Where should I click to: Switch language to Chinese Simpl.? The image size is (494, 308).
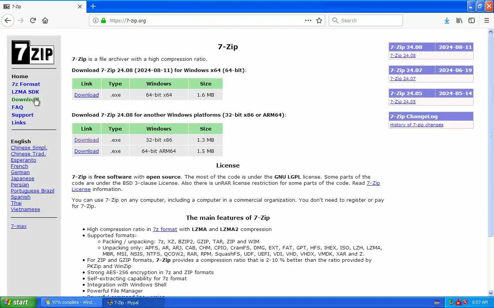[29, 147]
